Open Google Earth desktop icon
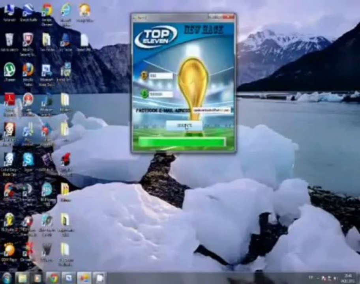This screenshot has height=284, width=360. point(28,13)
